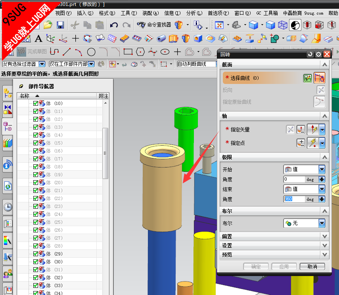This screenshot has height=295, width=339.
Task: Click the 完成草图 button
Action: (32, 51)
